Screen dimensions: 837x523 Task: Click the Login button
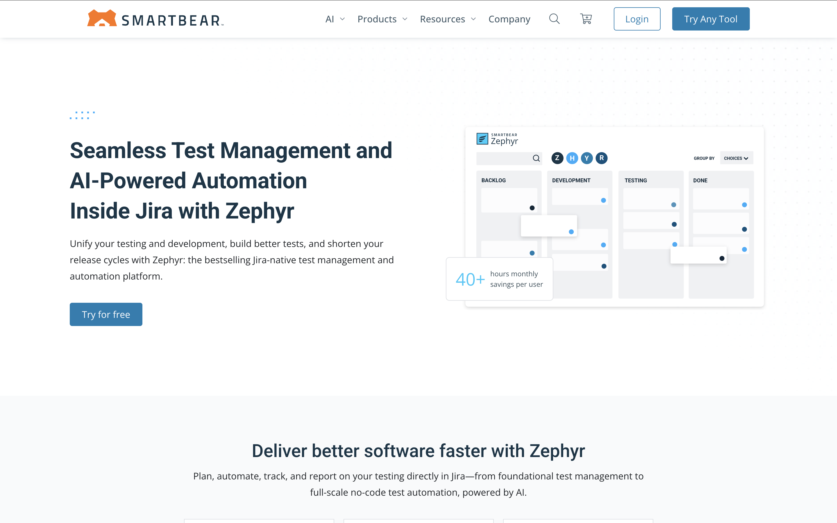637,19
